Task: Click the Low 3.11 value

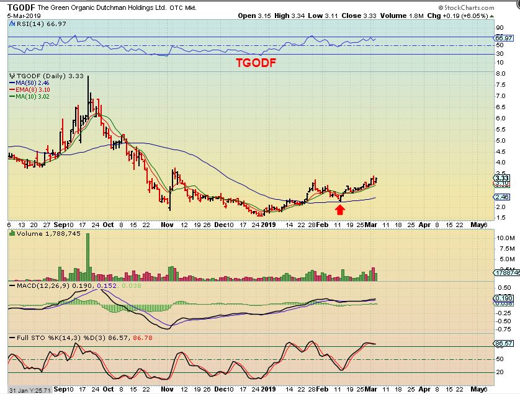Action: click(323, 16)
